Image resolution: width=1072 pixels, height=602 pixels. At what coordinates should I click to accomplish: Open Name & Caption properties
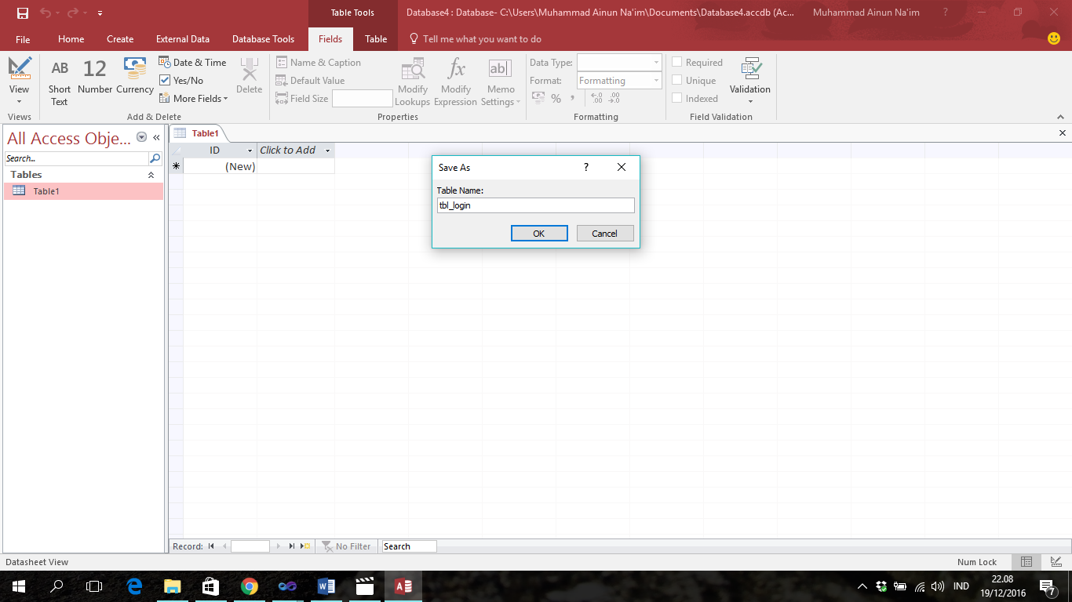point(319,63)
